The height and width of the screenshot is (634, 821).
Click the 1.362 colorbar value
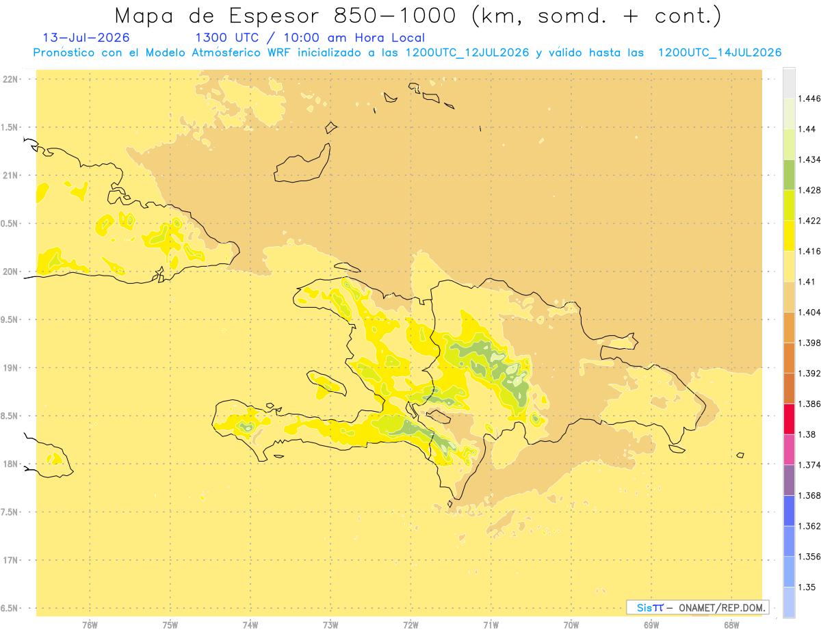(x=811, y=526)
